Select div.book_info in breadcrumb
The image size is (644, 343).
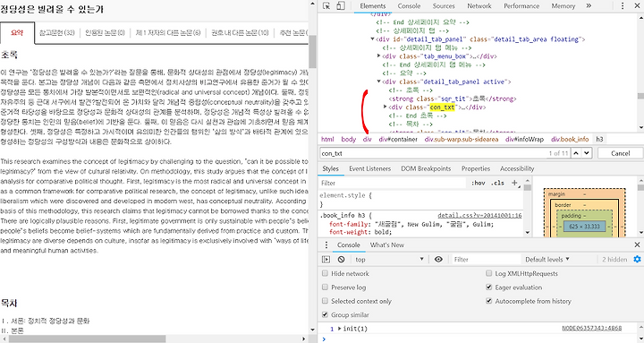(x=570, y=139)
